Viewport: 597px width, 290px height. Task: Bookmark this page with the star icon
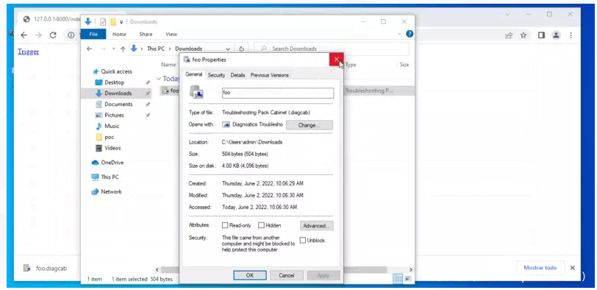523,35
